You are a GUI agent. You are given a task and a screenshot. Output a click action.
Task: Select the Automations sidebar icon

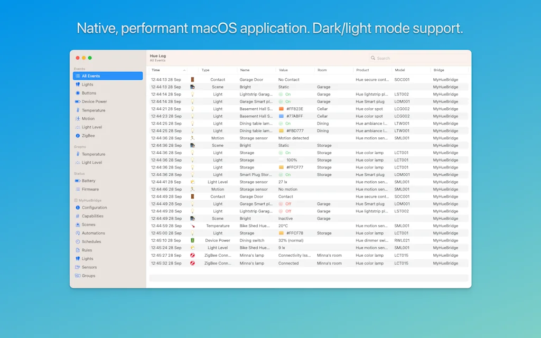(78, 233)
